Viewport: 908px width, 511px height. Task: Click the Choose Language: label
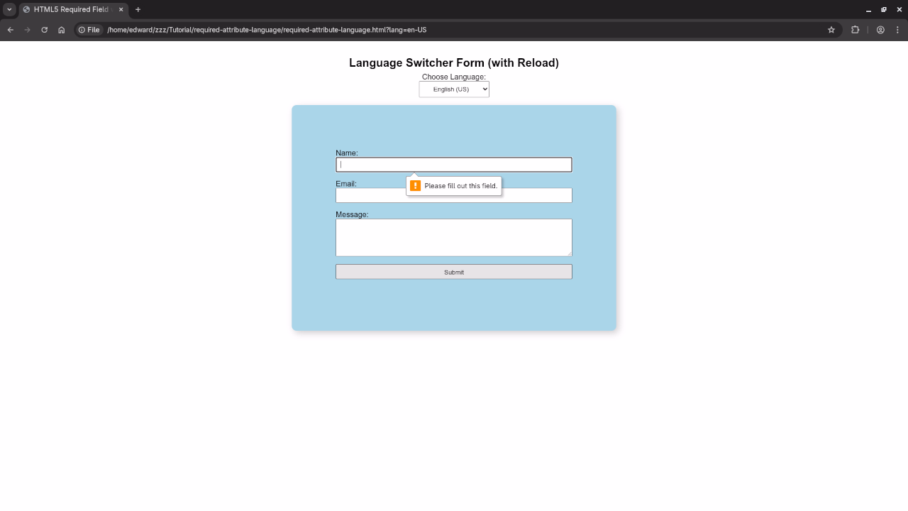(x=454, y=77)
